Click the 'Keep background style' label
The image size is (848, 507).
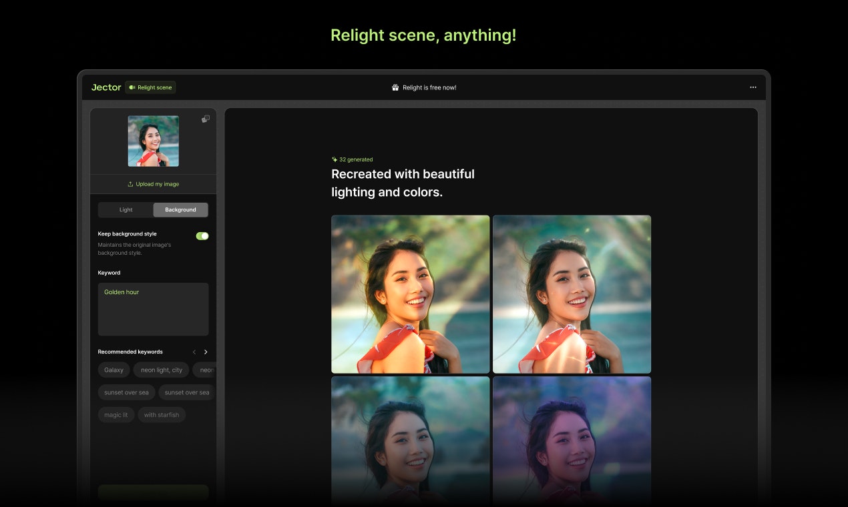point(128,234)
